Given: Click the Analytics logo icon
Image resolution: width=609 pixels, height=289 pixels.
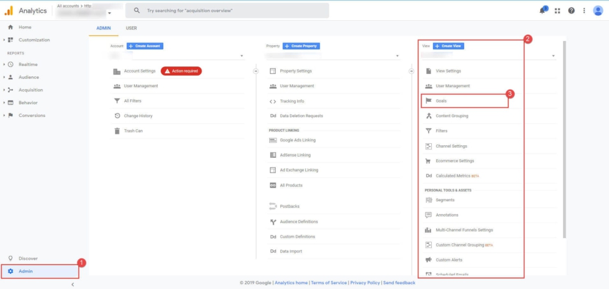Looking at the screenshot, I should [9, 10].
